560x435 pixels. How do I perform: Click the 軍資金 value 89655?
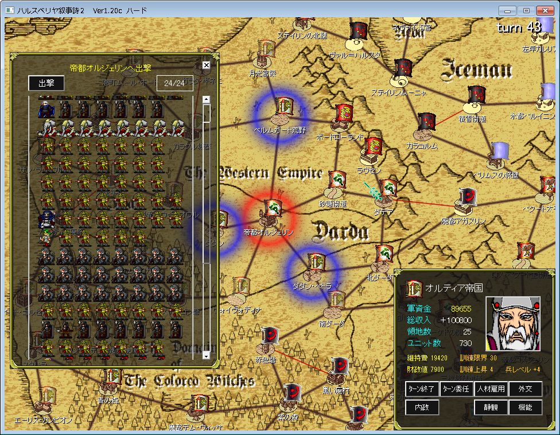click(461, 309)
